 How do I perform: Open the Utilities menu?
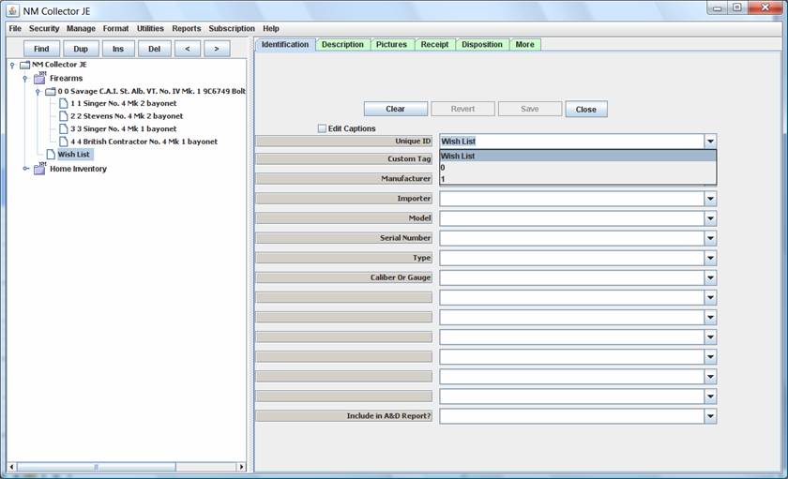coord(150,29)
